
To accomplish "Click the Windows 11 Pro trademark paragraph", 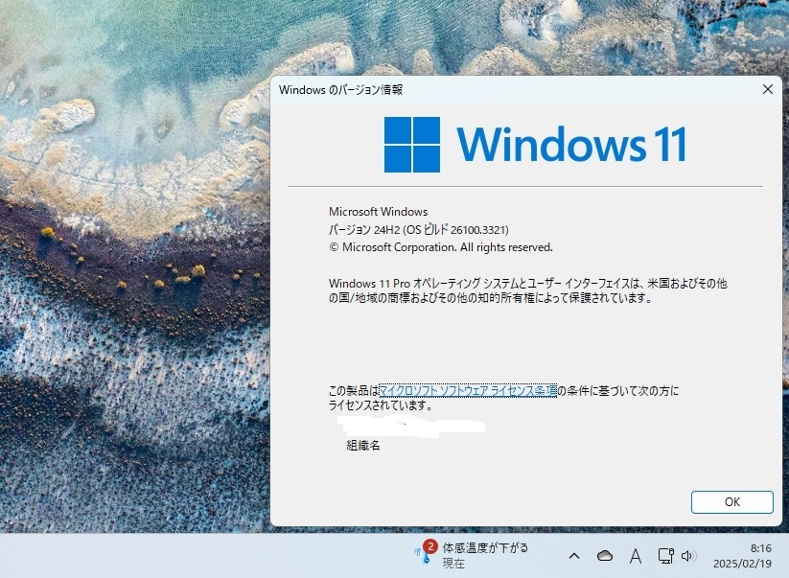I will tap(528, 290).
